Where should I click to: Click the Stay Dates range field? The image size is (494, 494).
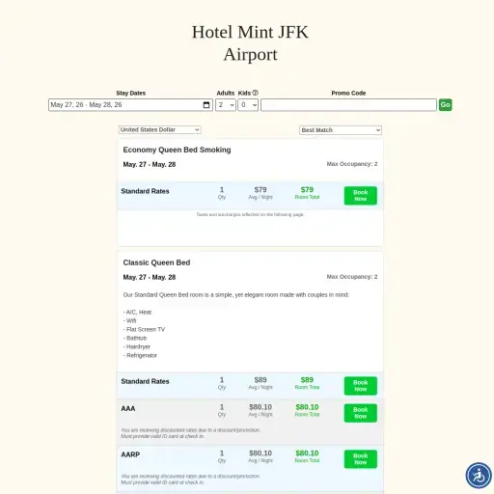[130, 105]
